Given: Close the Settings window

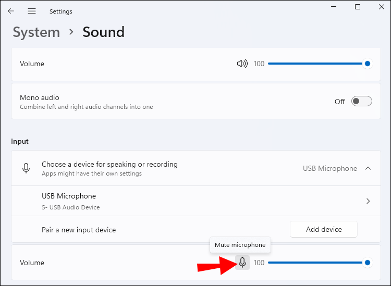Looking at the screenshot, I should click(x=381, y=7).
